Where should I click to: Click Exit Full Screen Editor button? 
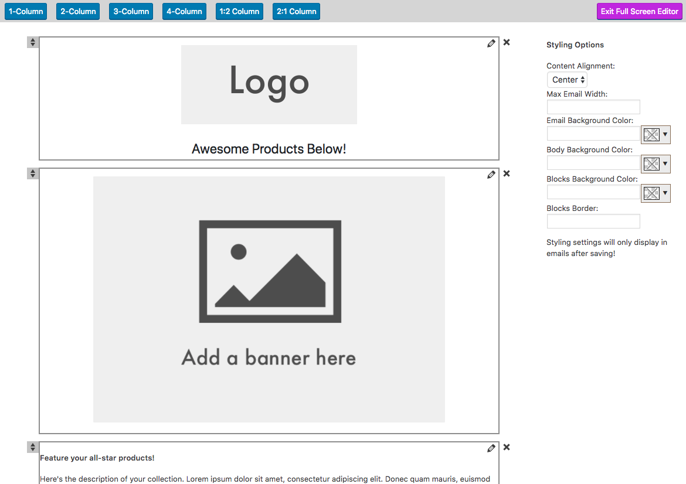coord(639,11)
